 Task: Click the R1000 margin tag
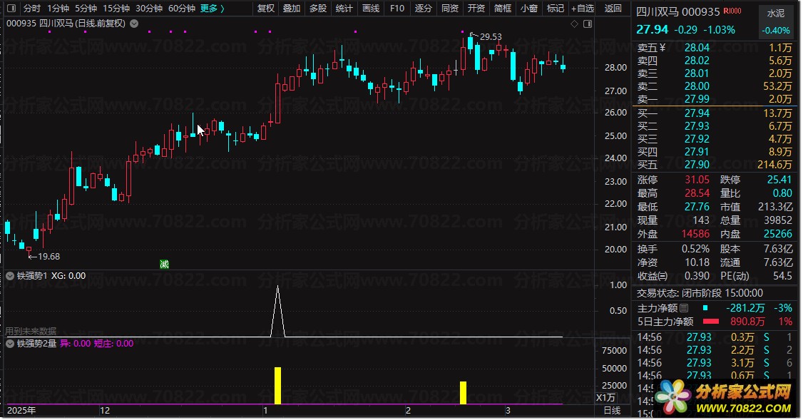coord(732,11)
